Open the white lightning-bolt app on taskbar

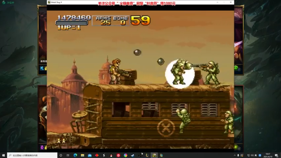click(x=104, y=155)
